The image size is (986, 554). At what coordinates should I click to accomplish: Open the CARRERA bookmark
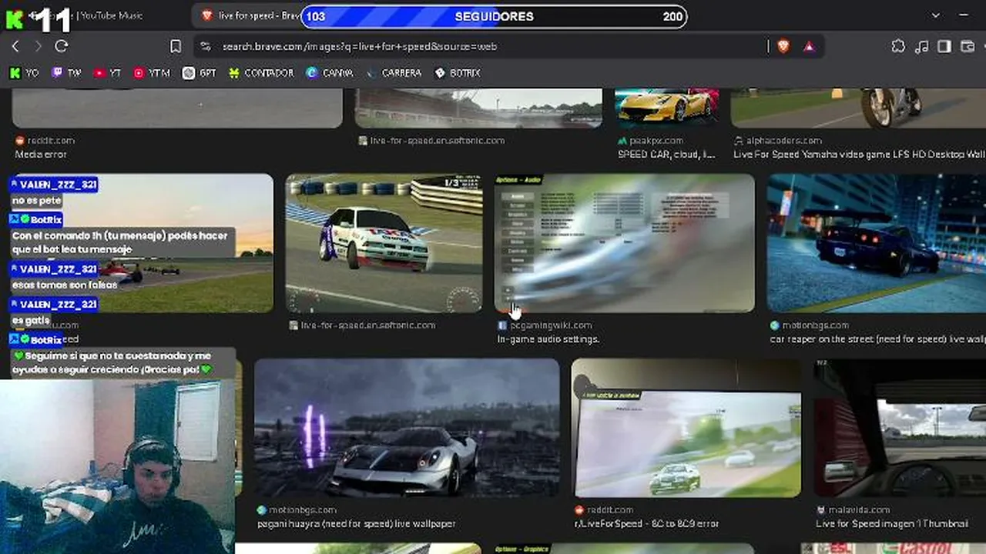[394, 73]
